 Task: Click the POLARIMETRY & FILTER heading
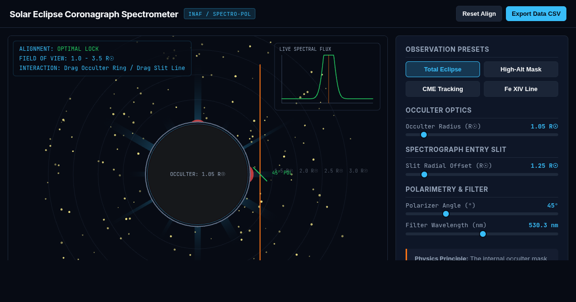pyautogui.click(x=447, y=189)
